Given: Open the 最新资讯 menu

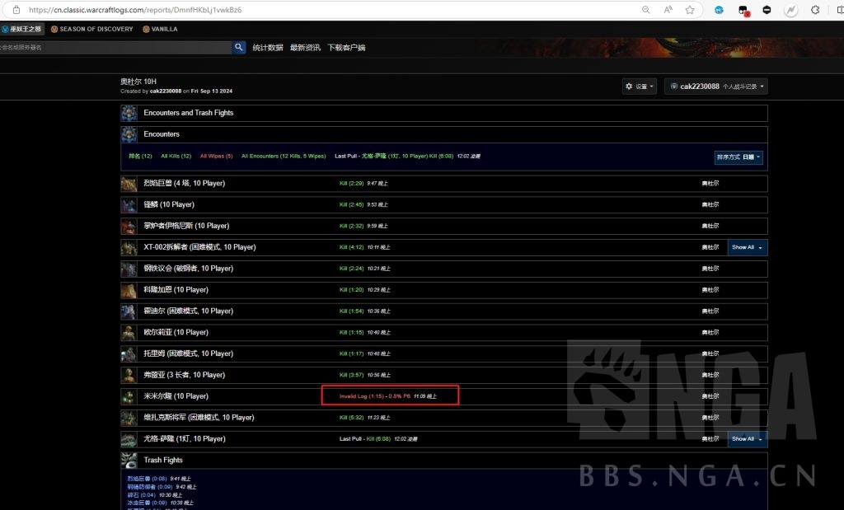Looking at the screenshot, I should click(305, 47).
